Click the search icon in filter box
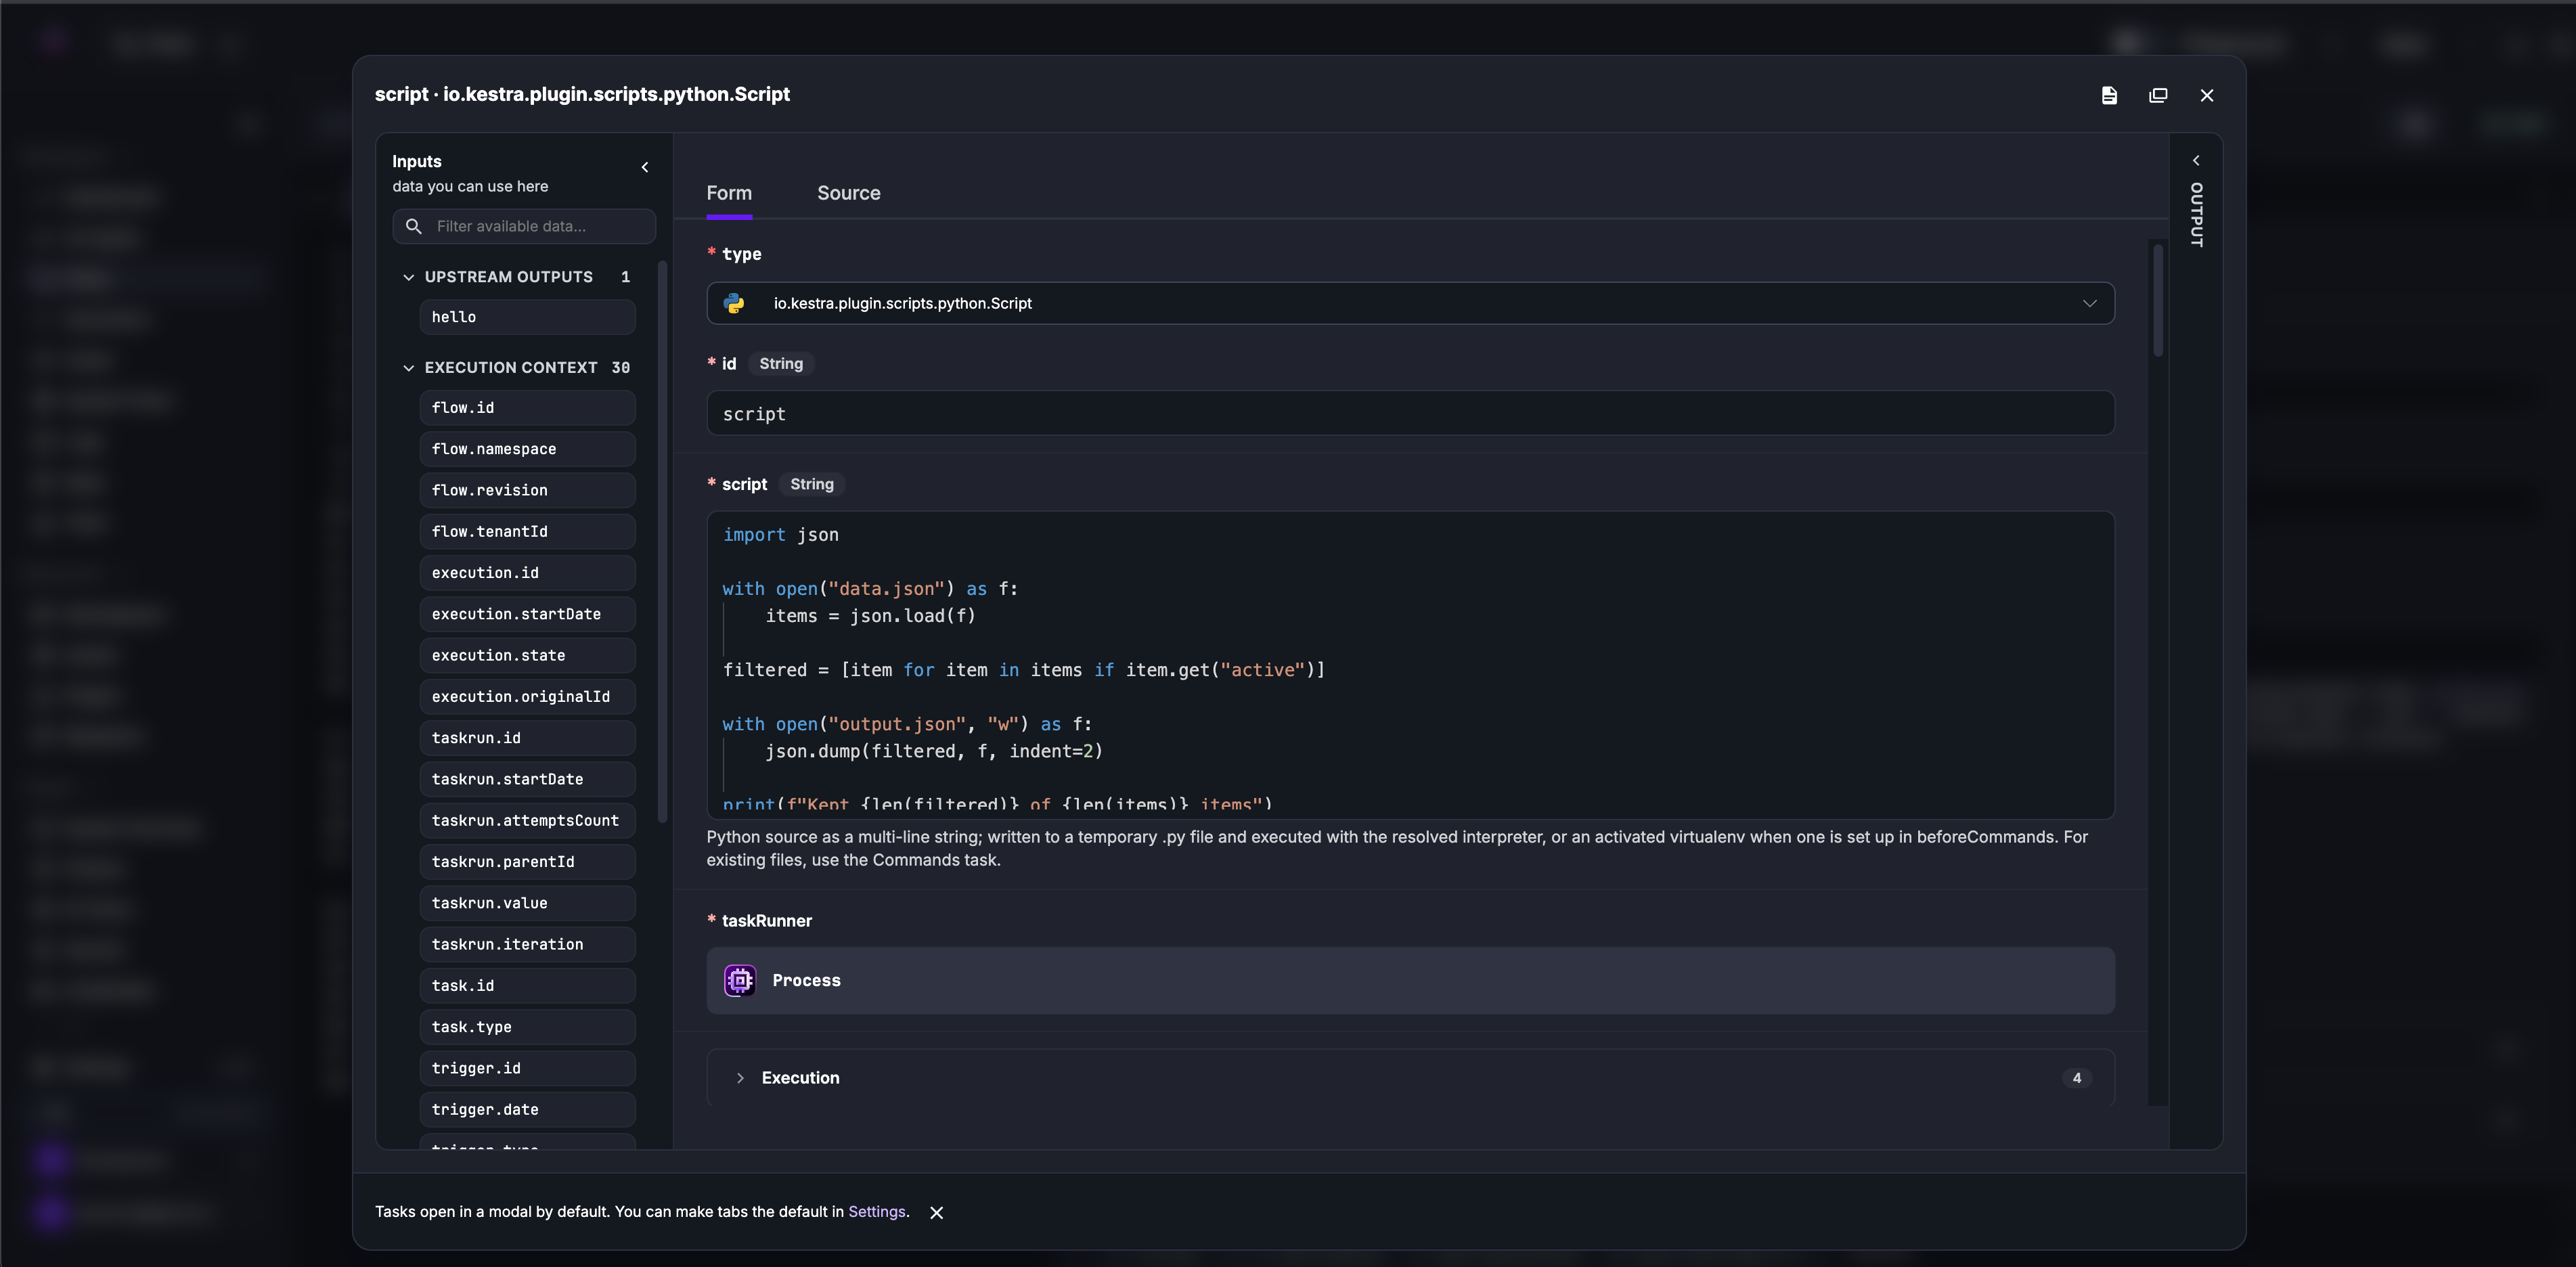The width and height of the screenshot is (2576, 1267). 414,226
